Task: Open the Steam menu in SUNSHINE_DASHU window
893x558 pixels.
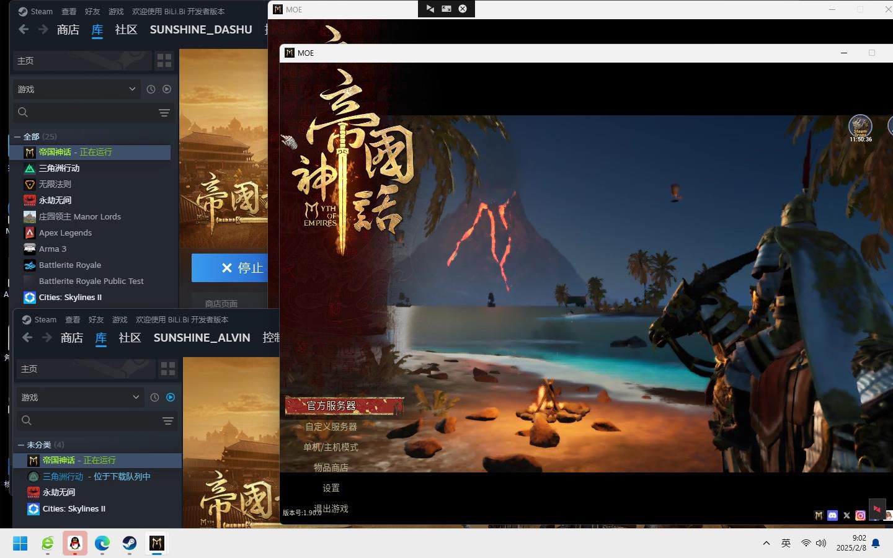Action: [35, 11]
